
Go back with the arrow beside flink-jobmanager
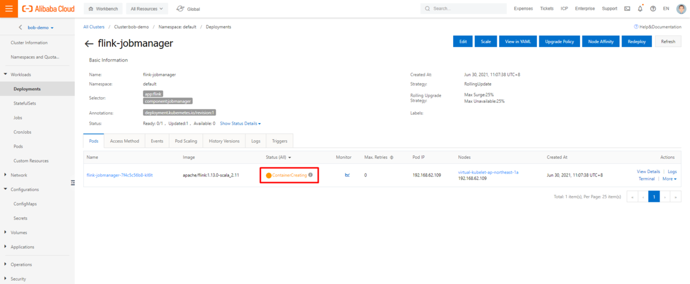[89, 44]
